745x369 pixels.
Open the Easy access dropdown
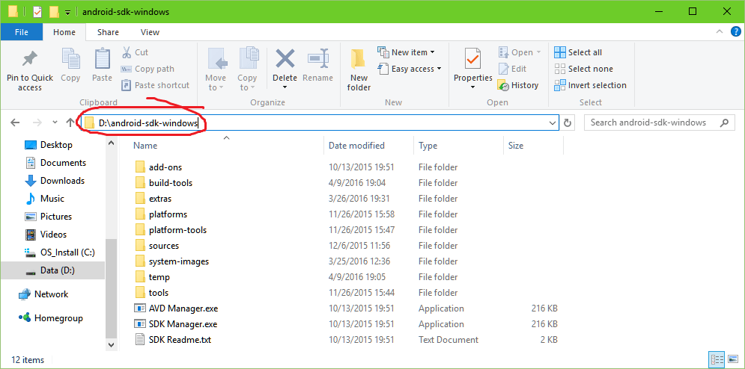pyautogui.click(x=410, y=69)
